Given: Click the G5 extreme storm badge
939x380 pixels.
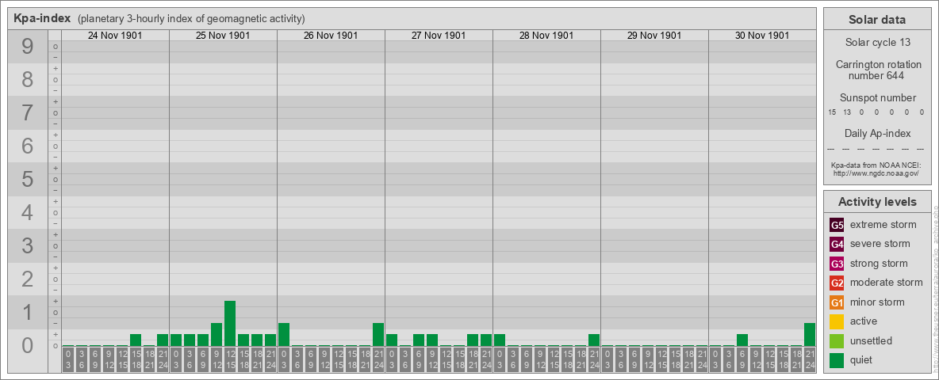Looking at the screenshot, I should 837,226.
